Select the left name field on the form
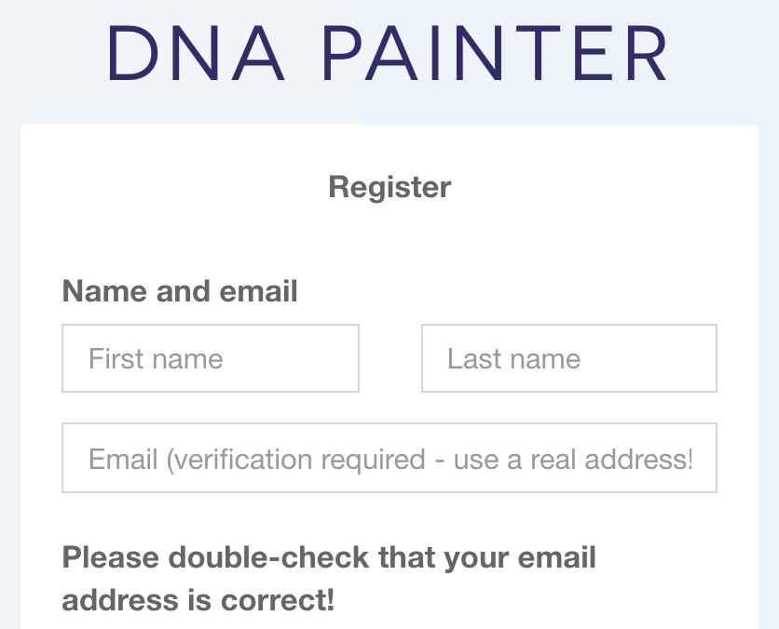Viewport: 779px width, 629px height. click(x=210, y=358)
